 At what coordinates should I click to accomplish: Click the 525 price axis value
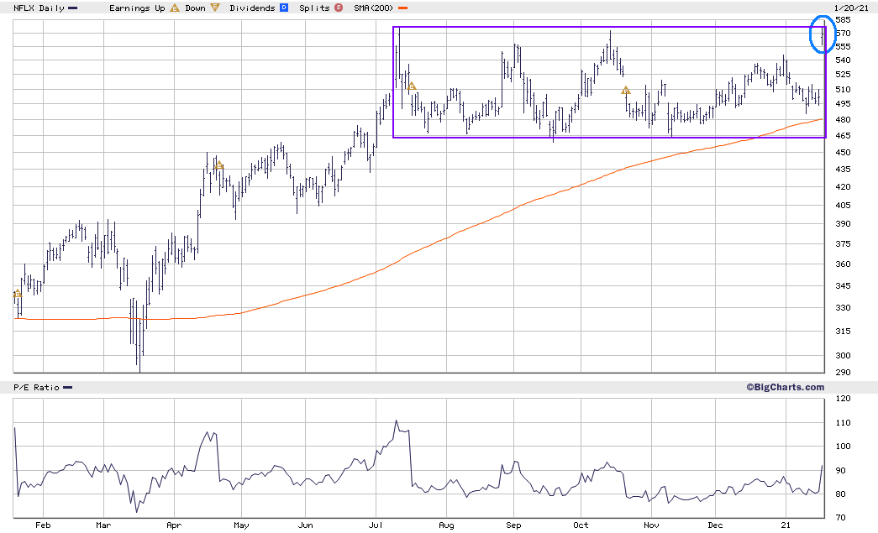(x=844, y=75)
